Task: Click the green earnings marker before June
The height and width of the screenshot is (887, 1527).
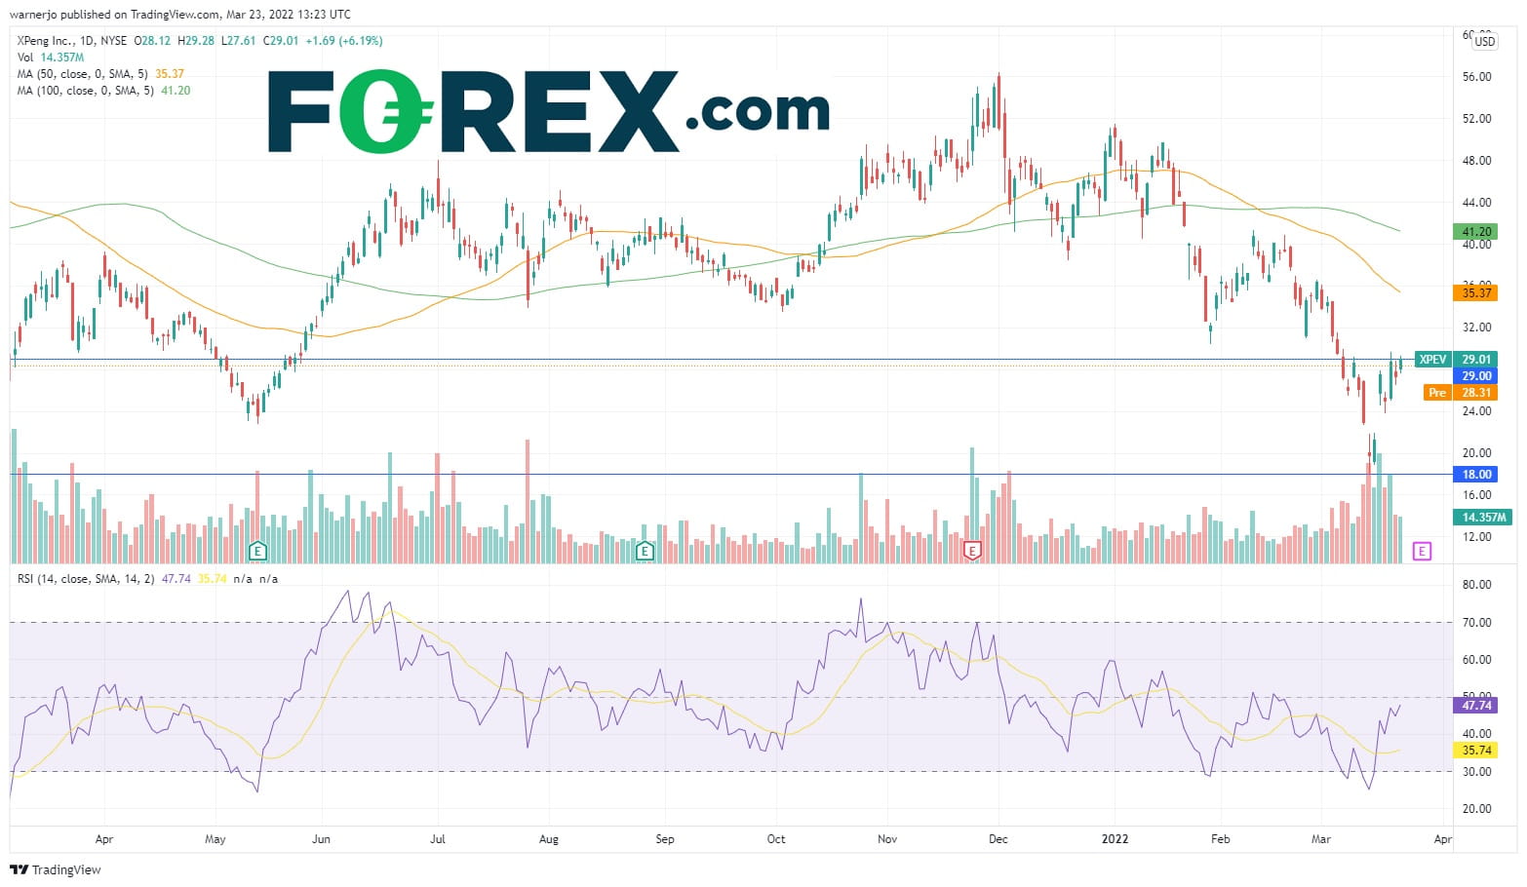Action: coord(257,551)
